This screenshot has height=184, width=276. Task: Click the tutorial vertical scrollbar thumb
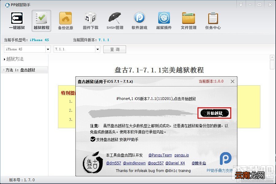click(272, 65)
